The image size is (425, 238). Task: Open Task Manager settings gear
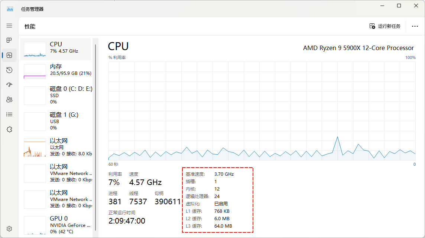click(9, 228)
